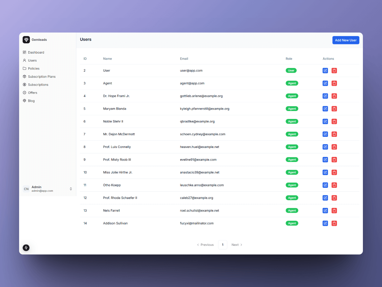382x287 pixels.
Task: Delete Mr. Dejon McDermott
Action: tap(334, 134)
